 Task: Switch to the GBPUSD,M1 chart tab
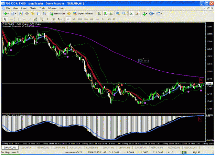pyautogui.click(x=43, y=147)
